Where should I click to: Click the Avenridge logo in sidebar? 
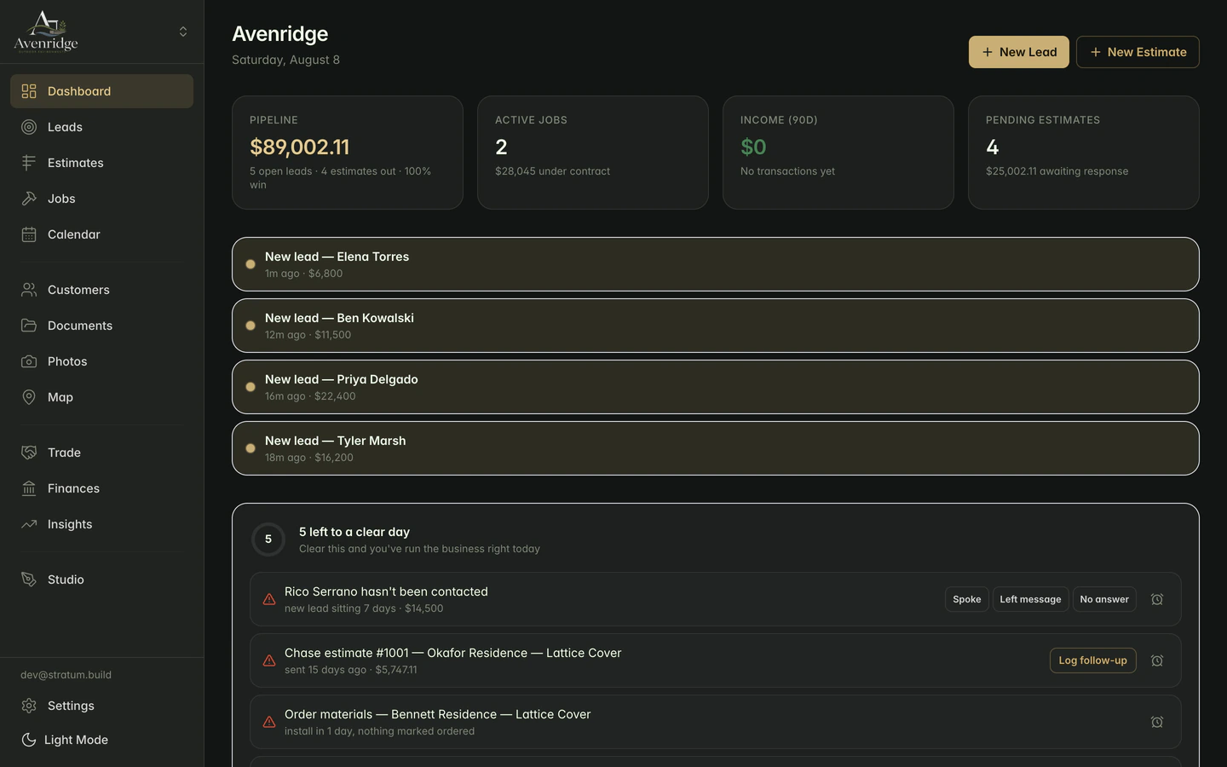(46, 32)
